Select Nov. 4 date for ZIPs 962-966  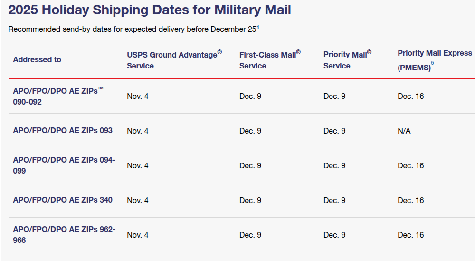click(x=138, y=235)
